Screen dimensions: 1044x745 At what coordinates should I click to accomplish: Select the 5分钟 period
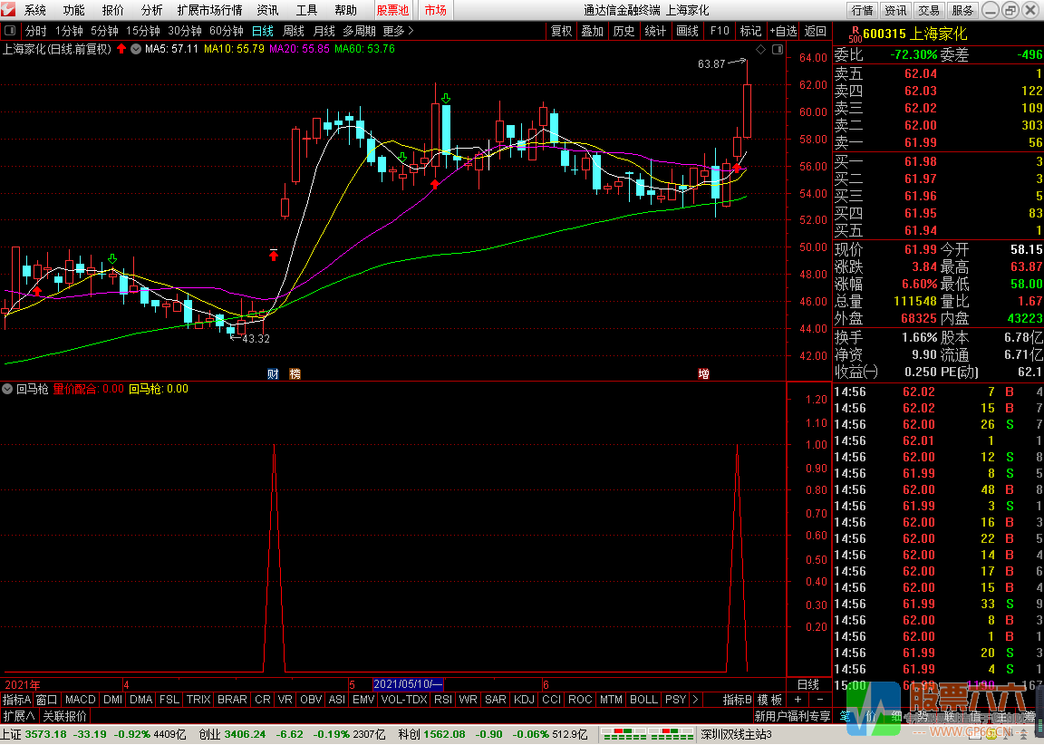(104, 31)
